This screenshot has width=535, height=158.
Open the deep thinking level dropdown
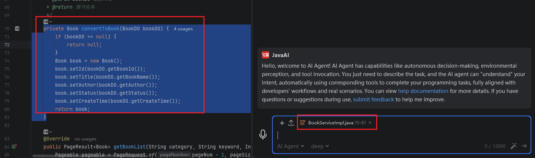tap(320, 146)
